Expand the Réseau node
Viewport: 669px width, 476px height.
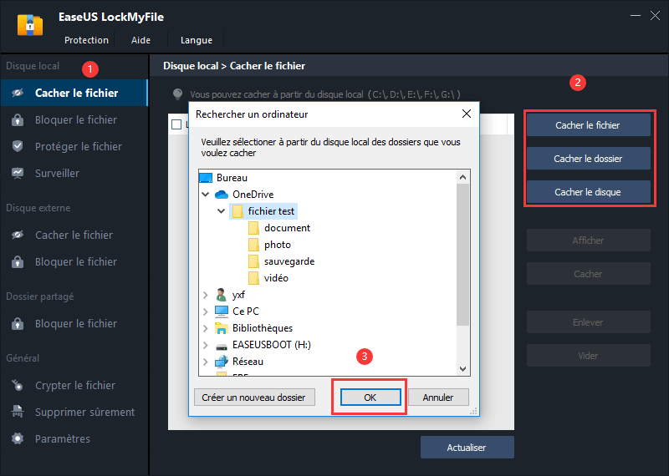(x=205, y=362)
